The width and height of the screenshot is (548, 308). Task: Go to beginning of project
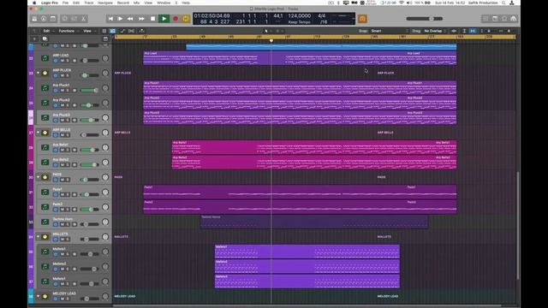coord(110,19)
